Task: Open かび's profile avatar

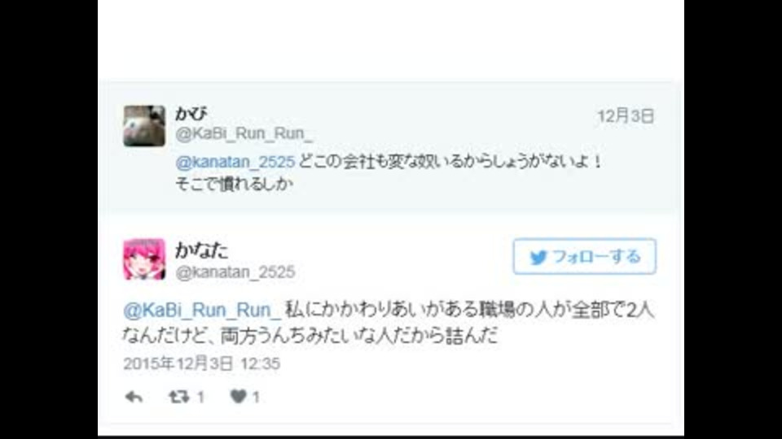Action: tap(144, 126)
